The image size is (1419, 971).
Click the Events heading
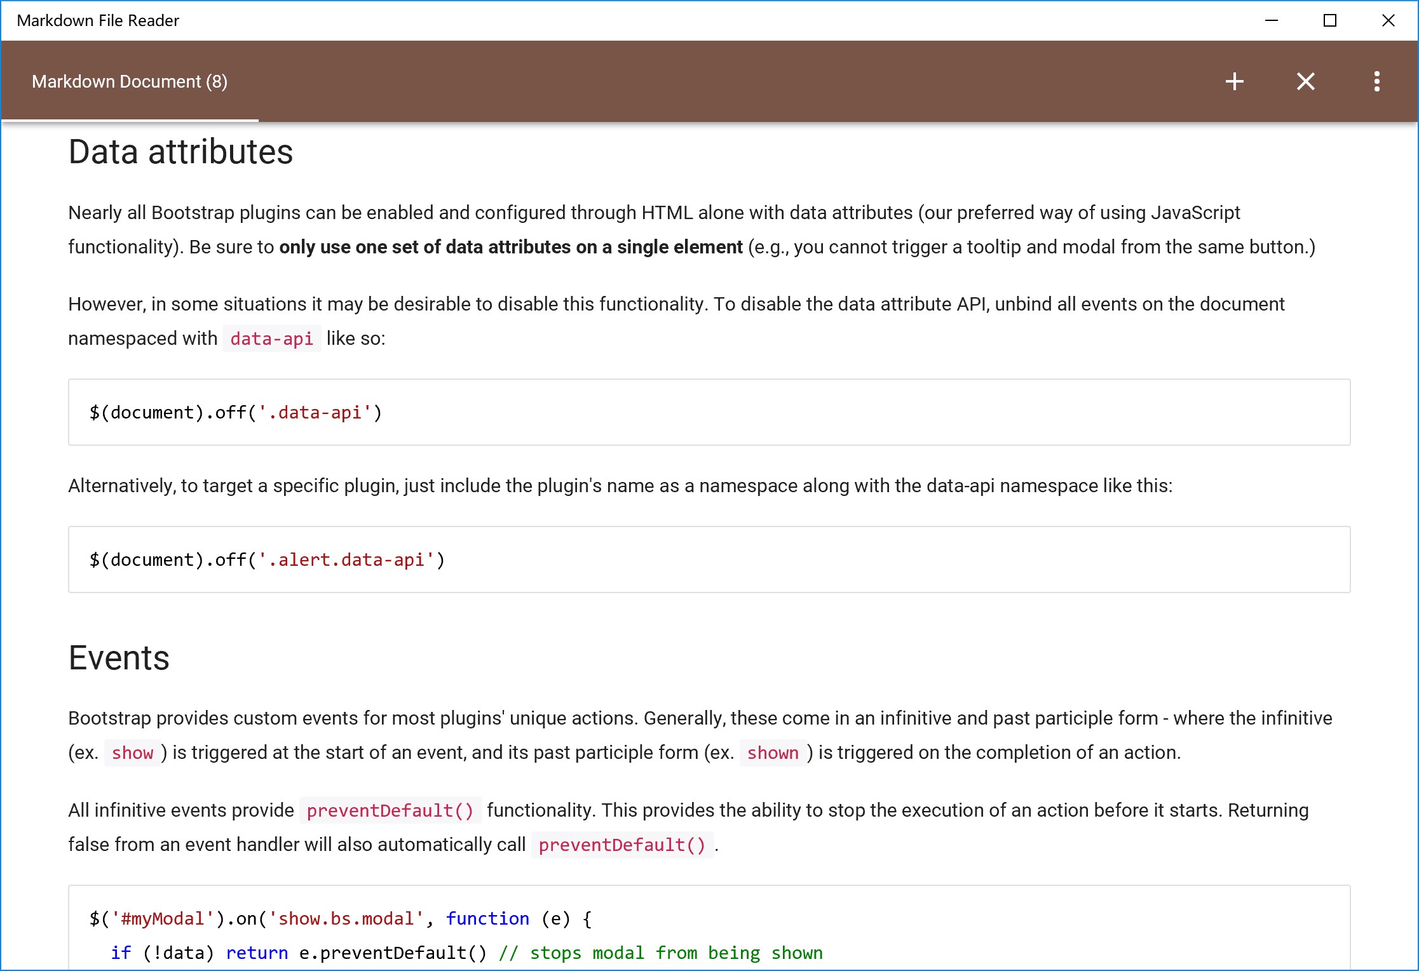[119, 658]
